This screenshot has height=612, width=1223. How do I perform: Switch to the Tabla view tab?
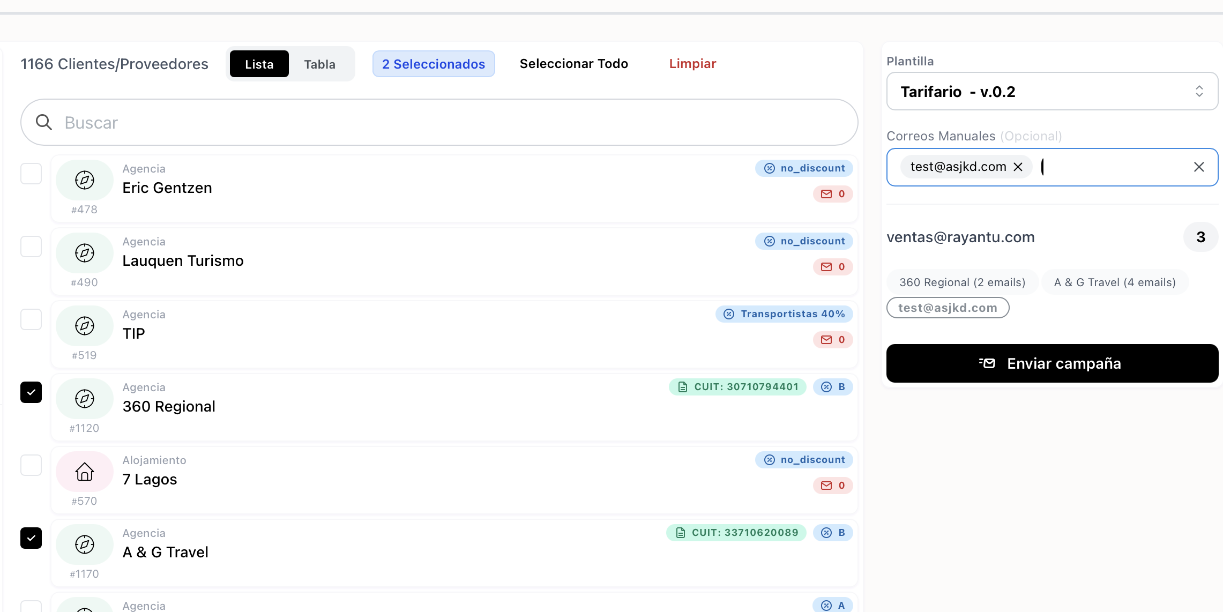(320, 64)
